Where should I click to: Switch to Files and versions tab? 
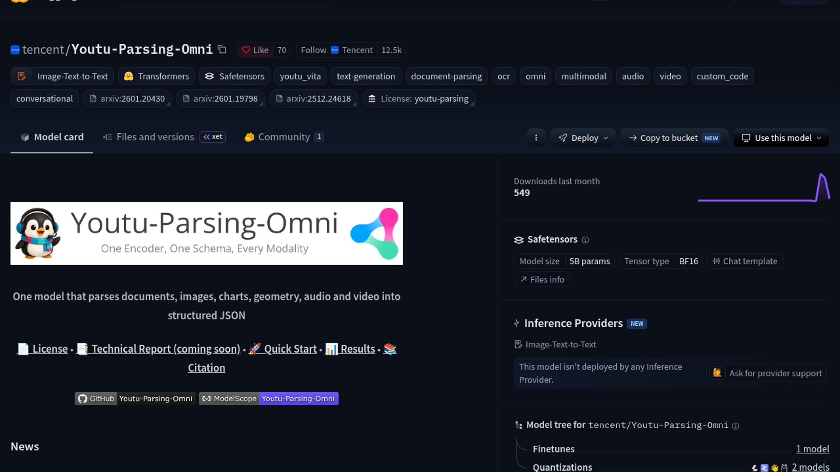pos(164,137)
